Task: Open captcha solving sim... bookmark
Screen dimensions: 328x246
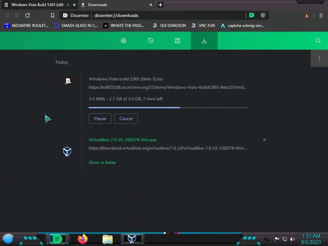Action: click(x=242, y=26)
